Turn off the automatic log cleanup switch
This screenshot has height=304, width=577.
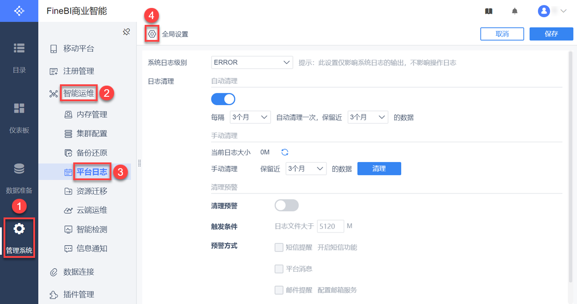pyautogui.click(x=223, y=99)
